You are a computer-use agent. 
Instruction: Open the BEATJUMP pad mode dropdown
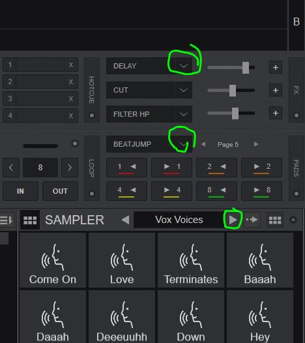coord(183,144)
